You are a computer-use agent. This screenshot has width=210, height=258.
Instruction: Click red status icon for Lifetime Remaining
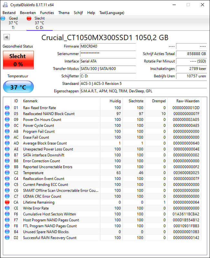coord(7,202)
